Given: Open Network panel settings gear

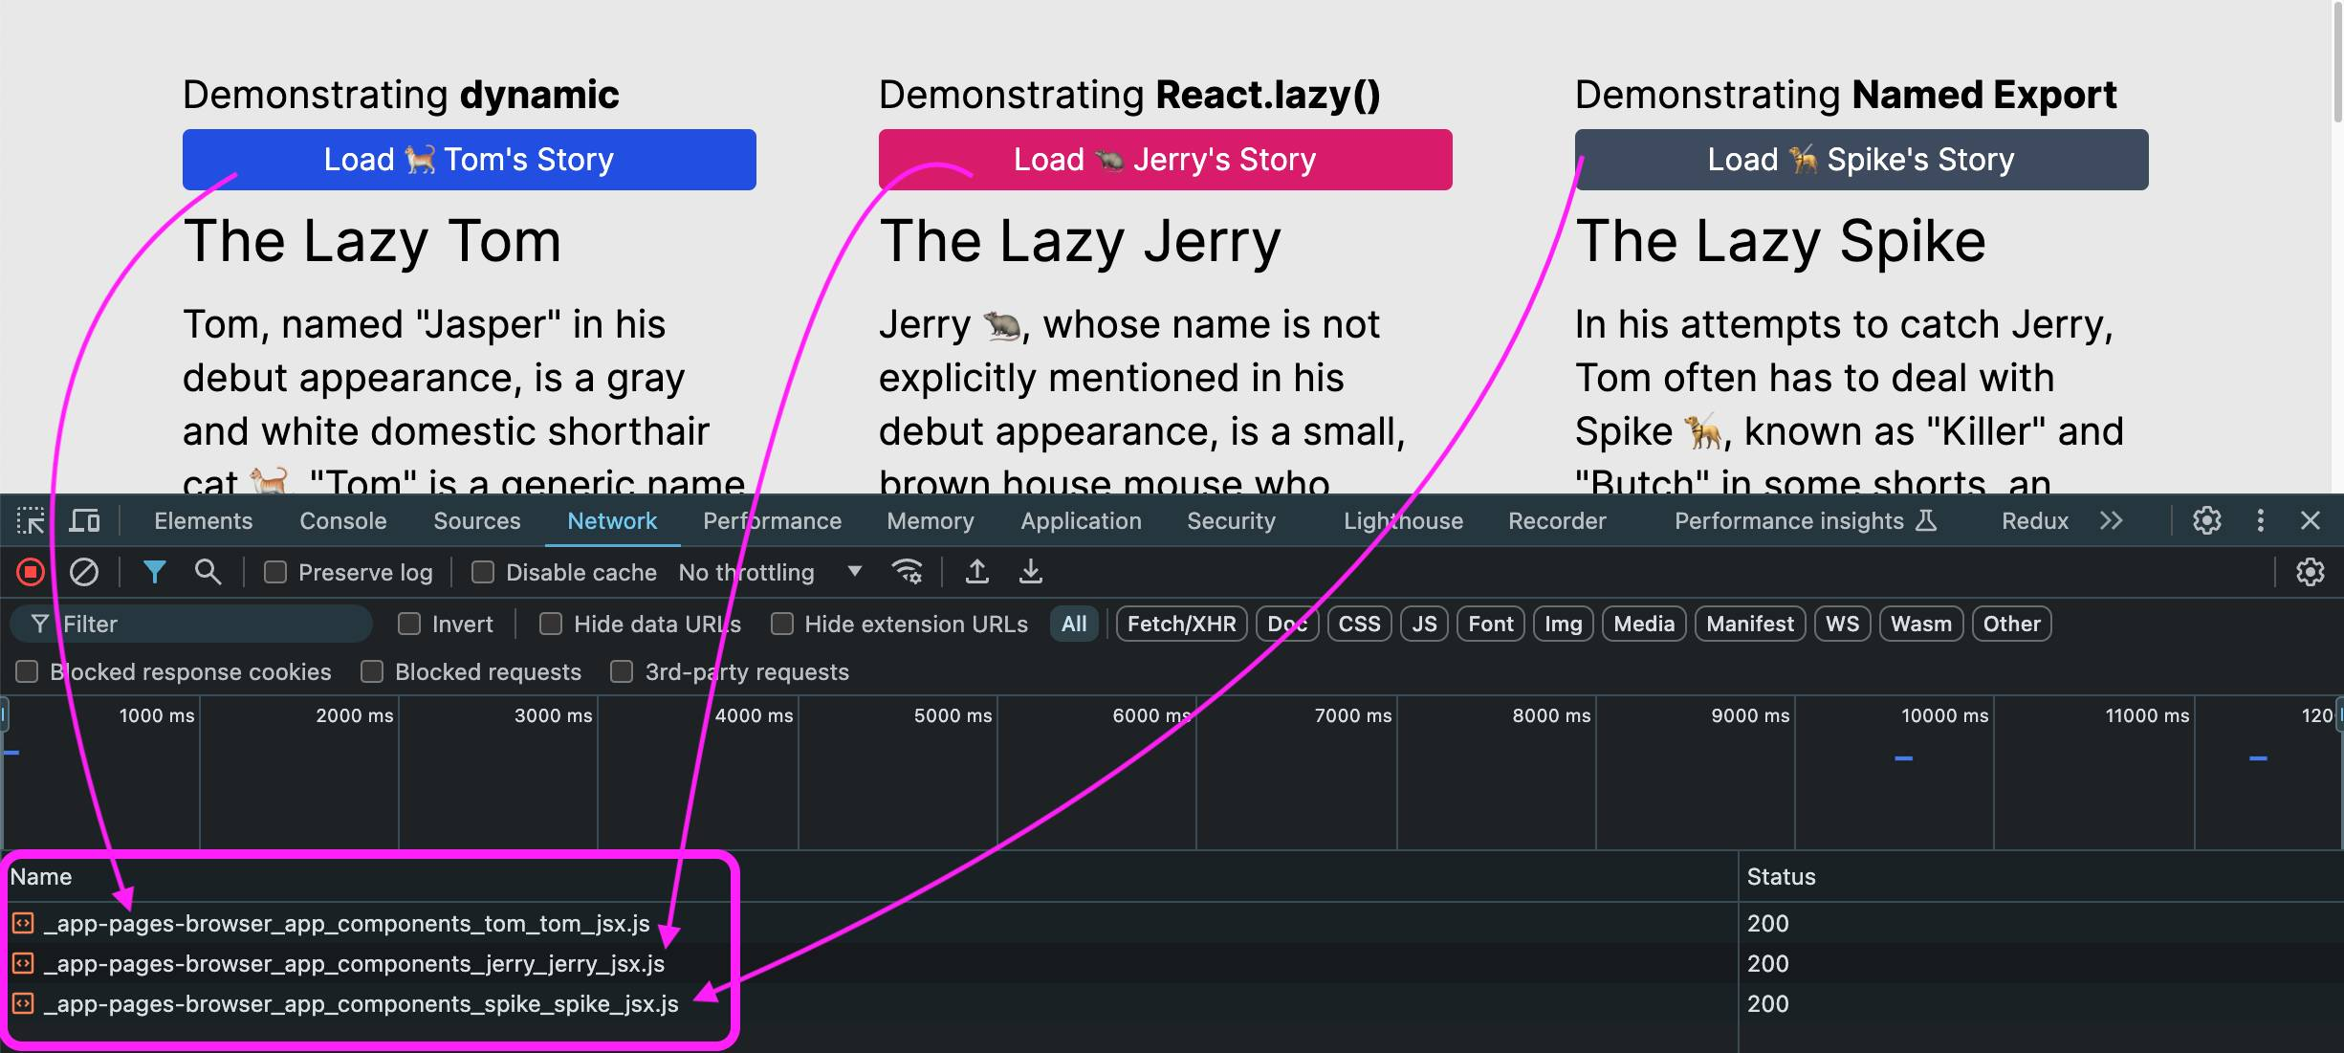Looking at the screenshot, I should tap(2311, 573).
